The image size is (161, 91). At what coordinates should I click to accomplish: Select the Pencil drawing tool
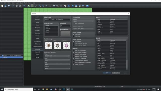pos(36,6)
